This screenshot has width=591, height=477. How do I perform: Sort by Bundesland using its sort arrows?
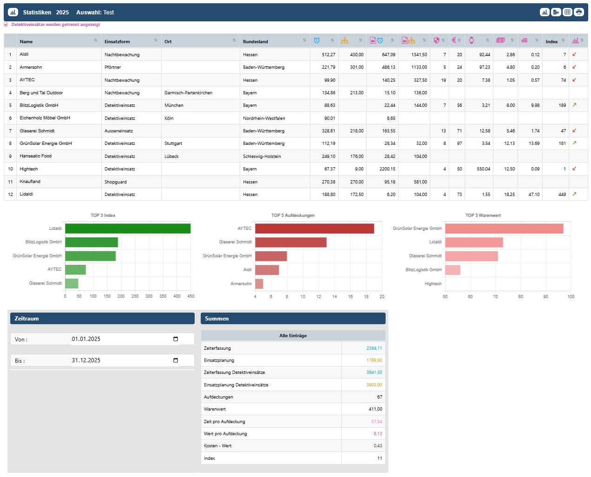click(304, 40)
